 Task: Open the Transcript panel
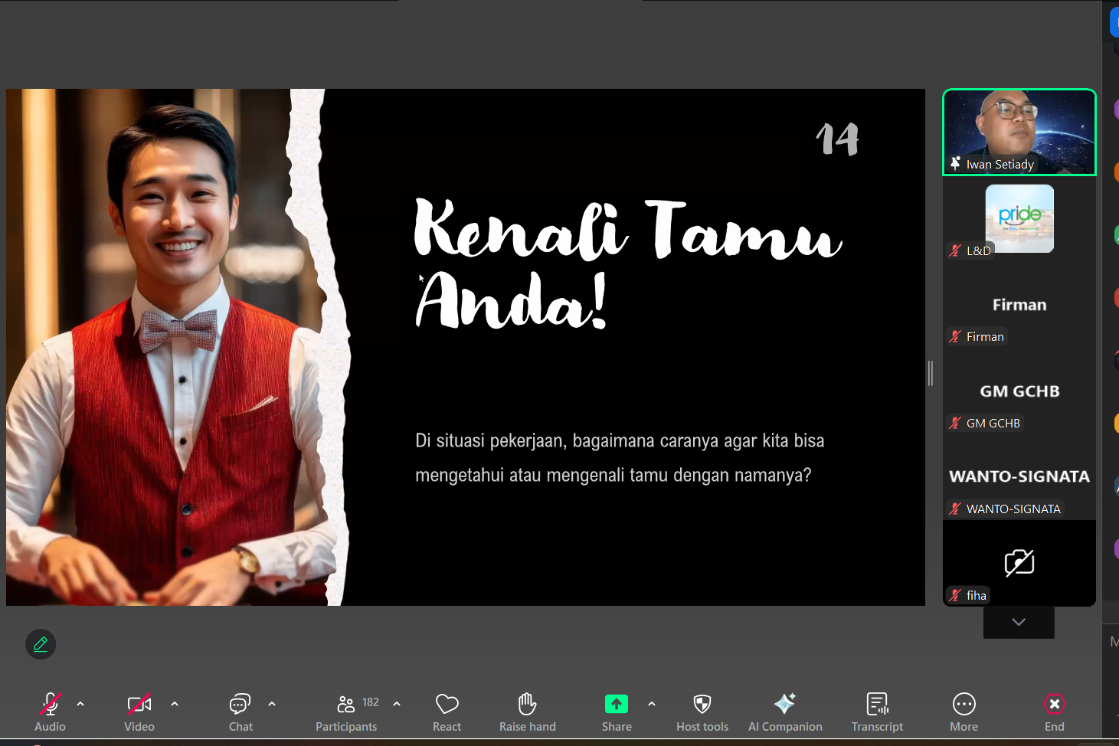(877, 712)
